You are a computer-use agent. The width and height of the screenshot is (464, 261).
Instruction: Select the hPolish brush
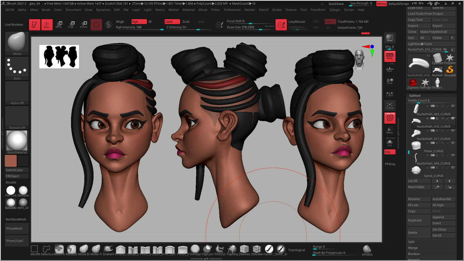click(367, 251)
